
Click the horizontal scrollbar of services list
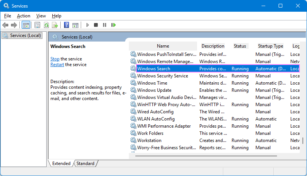[206, 156]
